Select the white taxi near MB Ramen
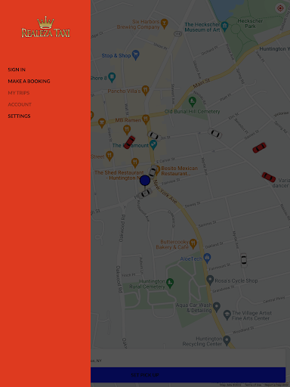This screenshot has width=290, height=387. 155,135
